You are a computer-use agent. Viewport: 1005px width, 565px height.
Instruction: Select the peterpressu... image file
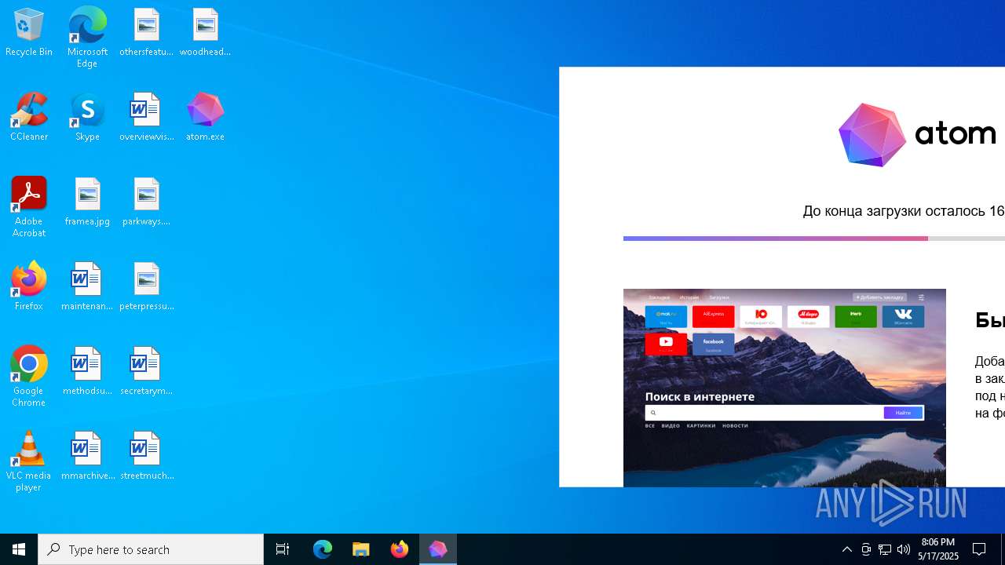coord(146,287)
